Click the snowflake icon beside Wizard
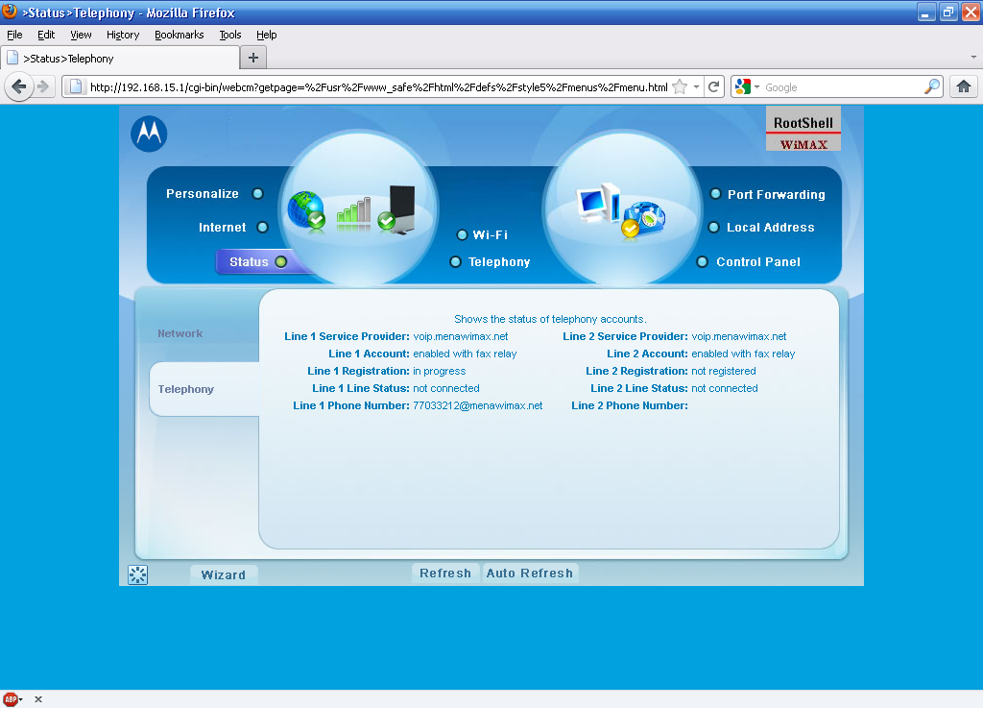This screenshot has width=983, height=708. coord(138,574)
